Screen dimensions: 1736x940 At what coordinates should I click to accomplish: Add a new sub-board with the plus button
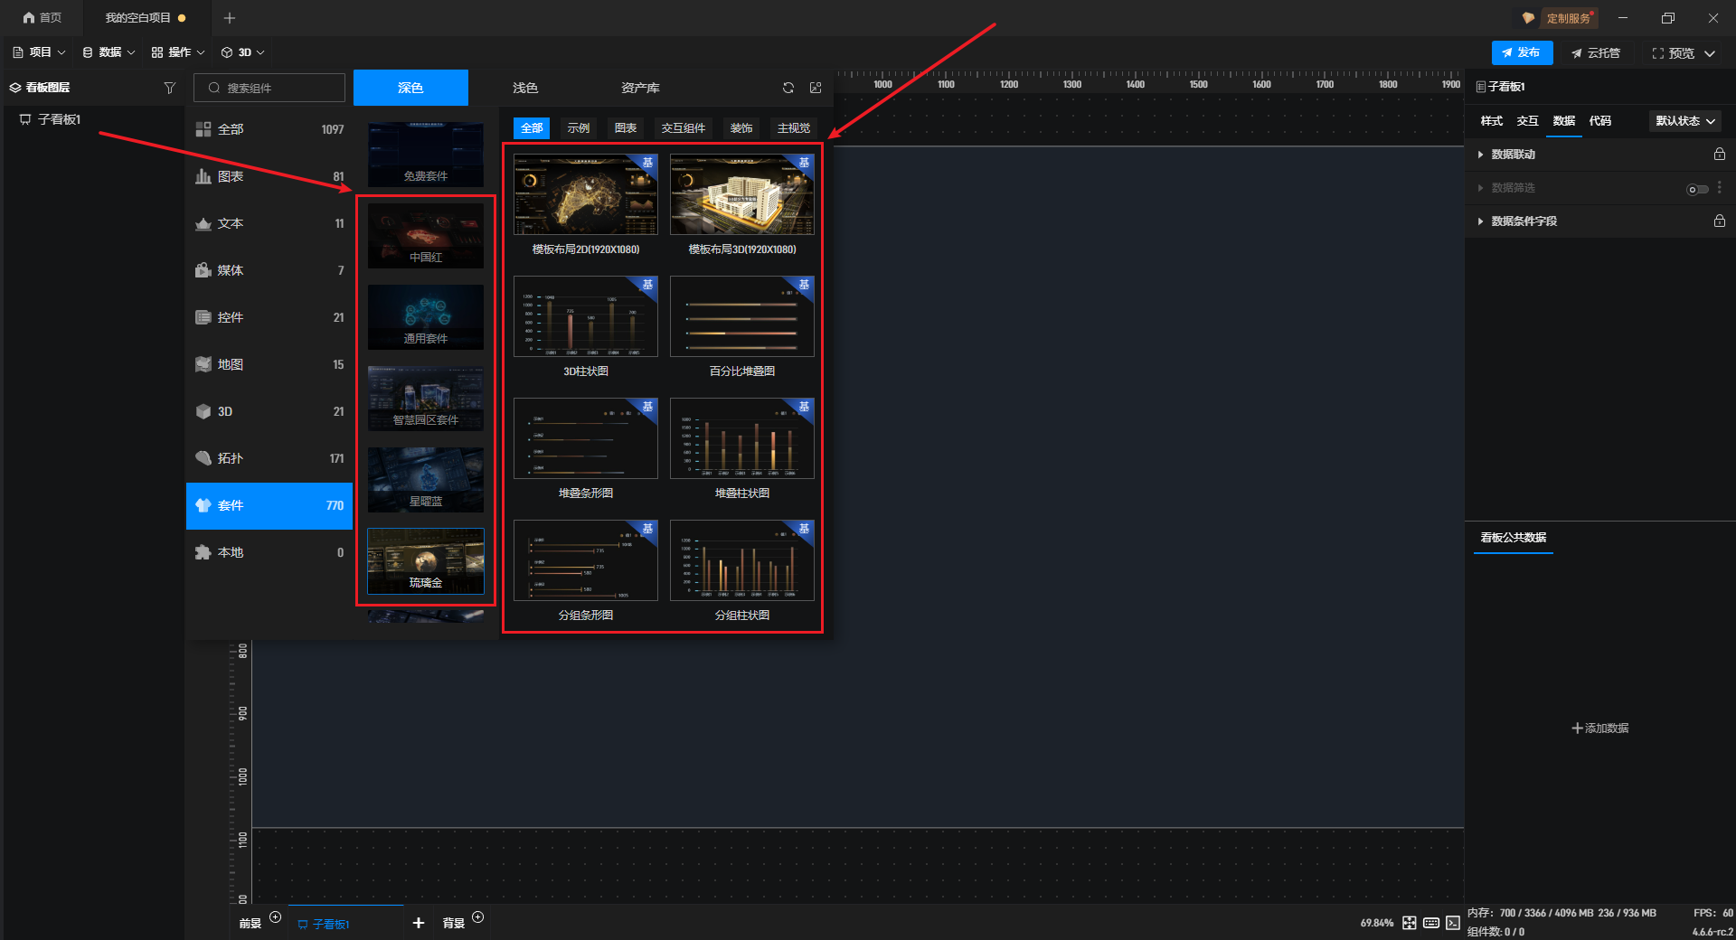[x=419, y=923]
